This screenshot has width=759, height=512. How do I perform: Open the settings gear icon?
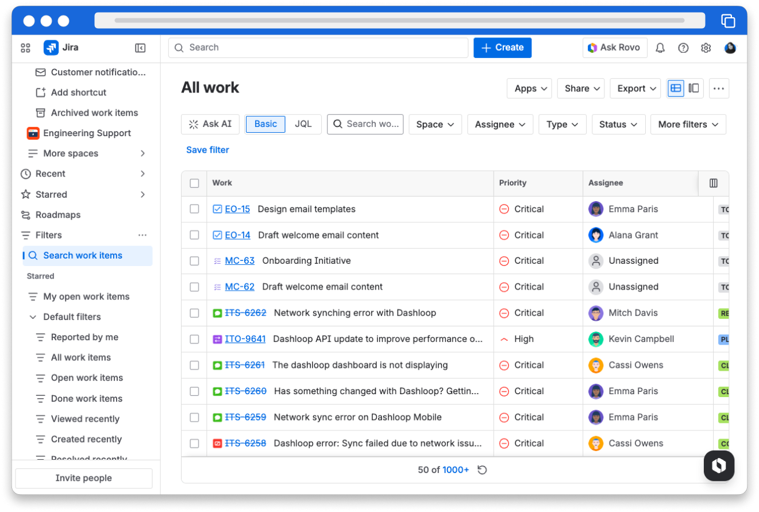[x=706, y=48]
